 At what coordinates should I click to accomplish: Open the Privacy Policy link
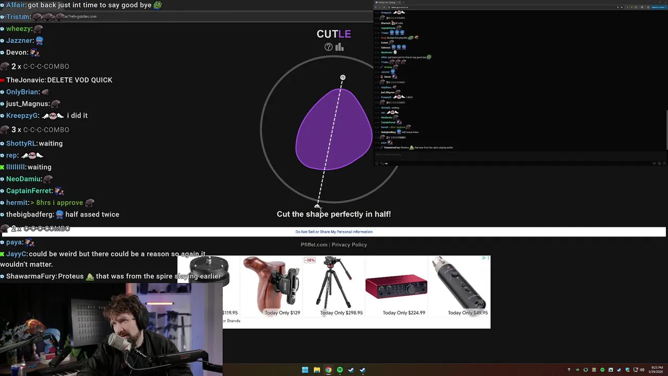point(349,244)
